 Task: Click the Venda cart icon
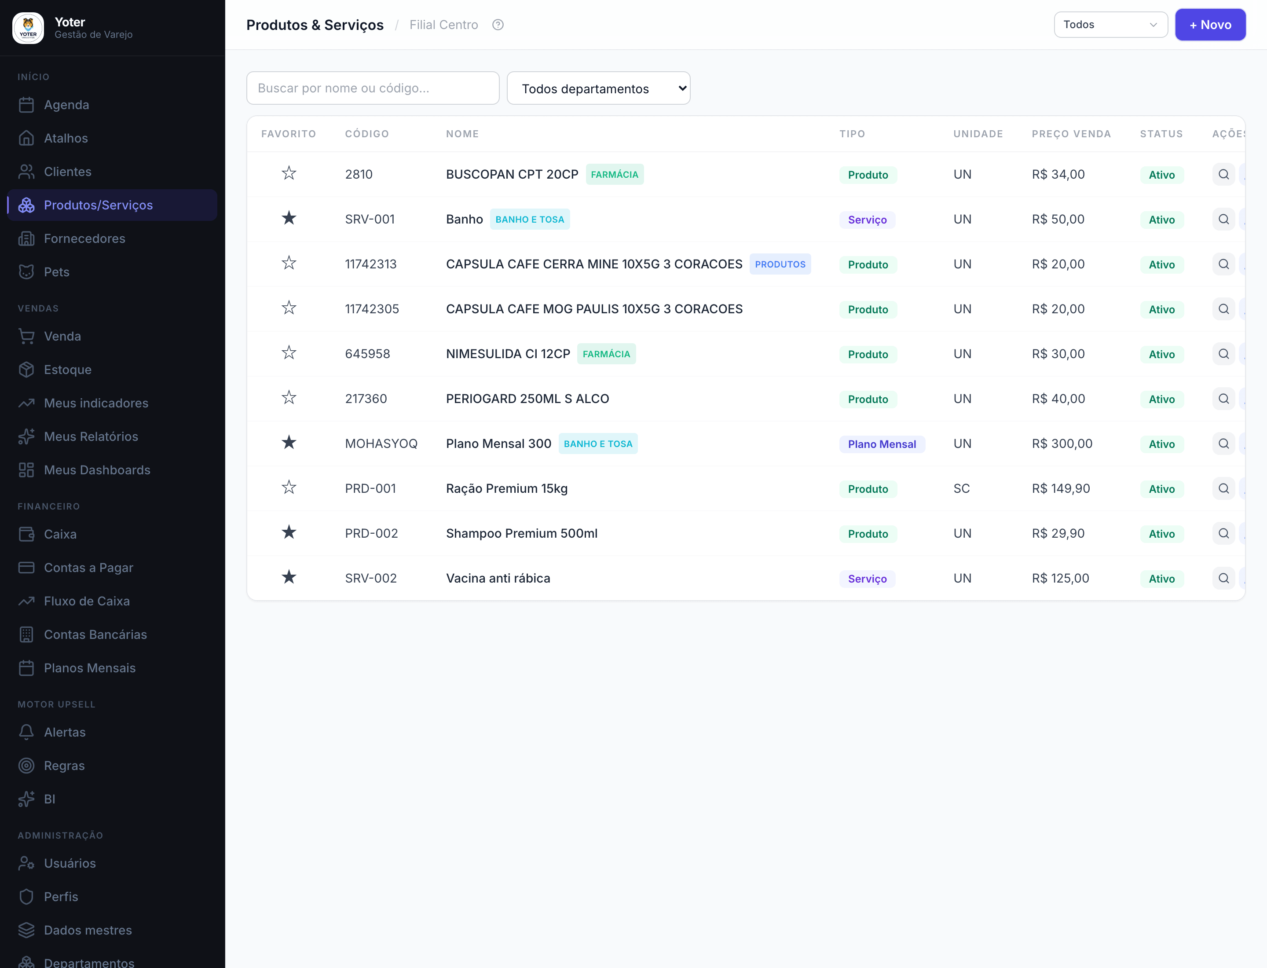(x=26, y=336)
